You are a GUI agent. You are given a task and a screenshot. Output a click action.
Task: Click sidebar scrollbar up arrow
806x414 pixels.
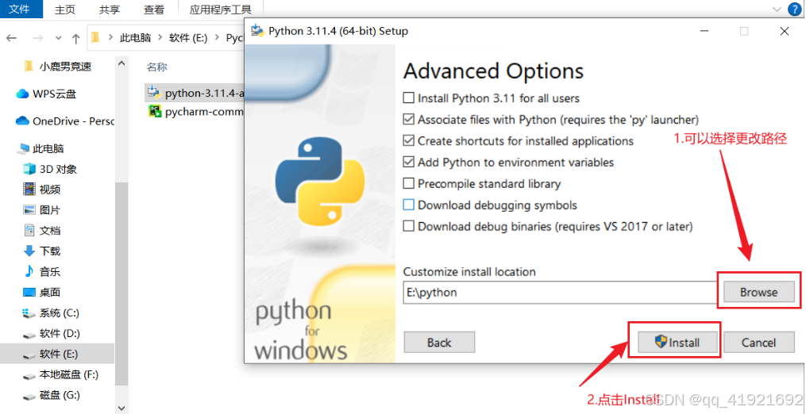121,63
